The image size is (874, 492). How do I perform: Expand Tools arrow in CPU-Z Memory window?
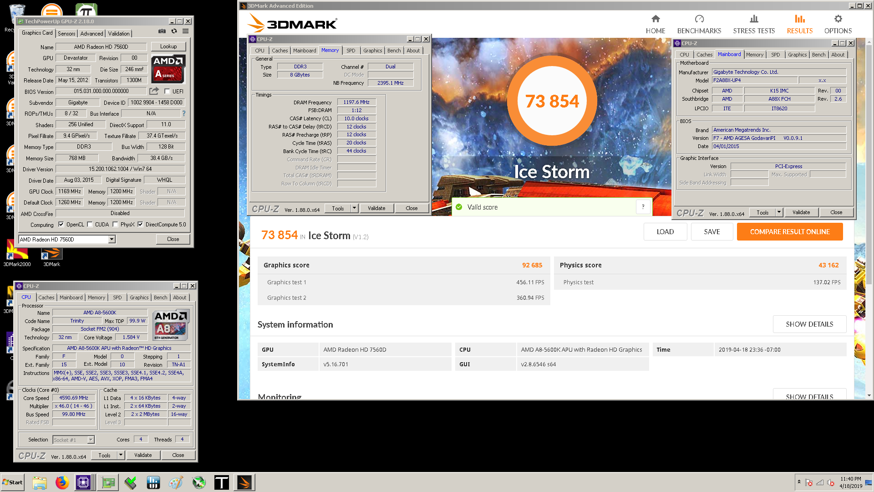(354, 208)
